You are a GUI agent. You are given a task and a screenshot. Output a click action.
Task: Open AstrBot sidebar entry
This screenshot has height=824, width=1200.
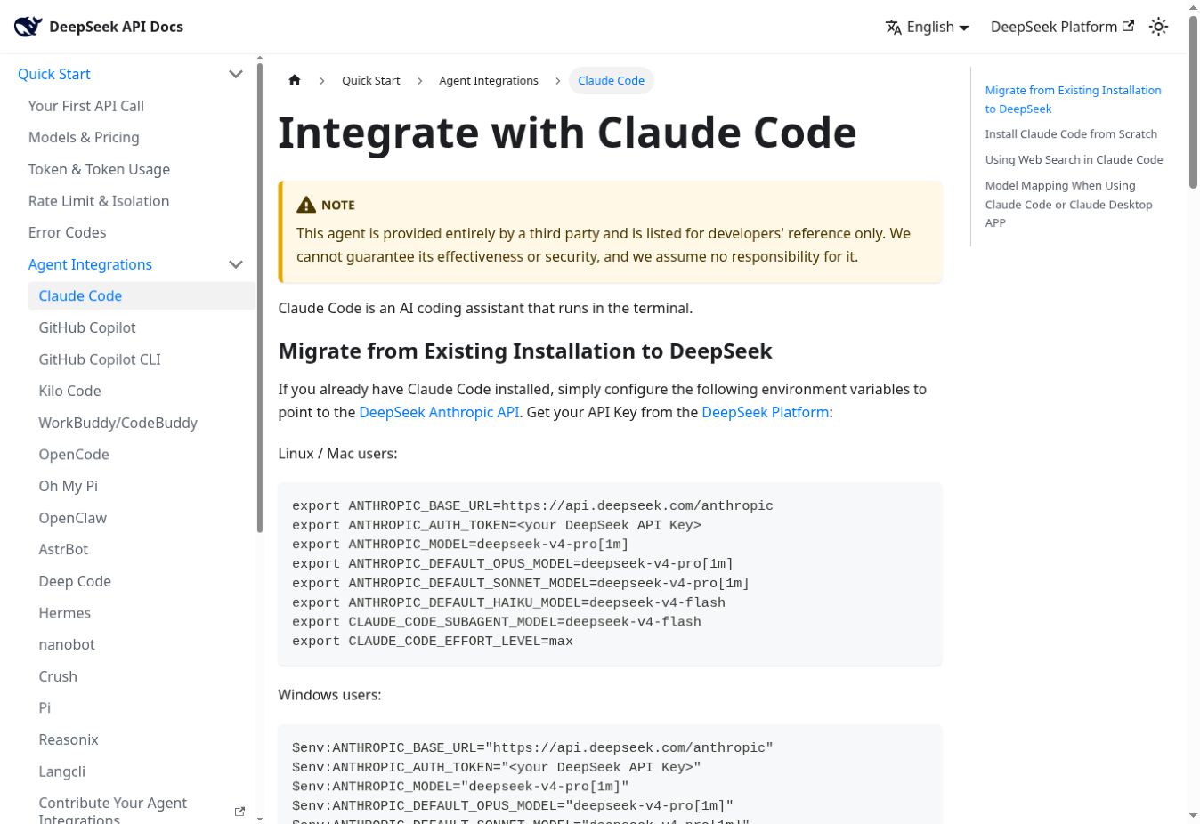click(x=63, y=549)
